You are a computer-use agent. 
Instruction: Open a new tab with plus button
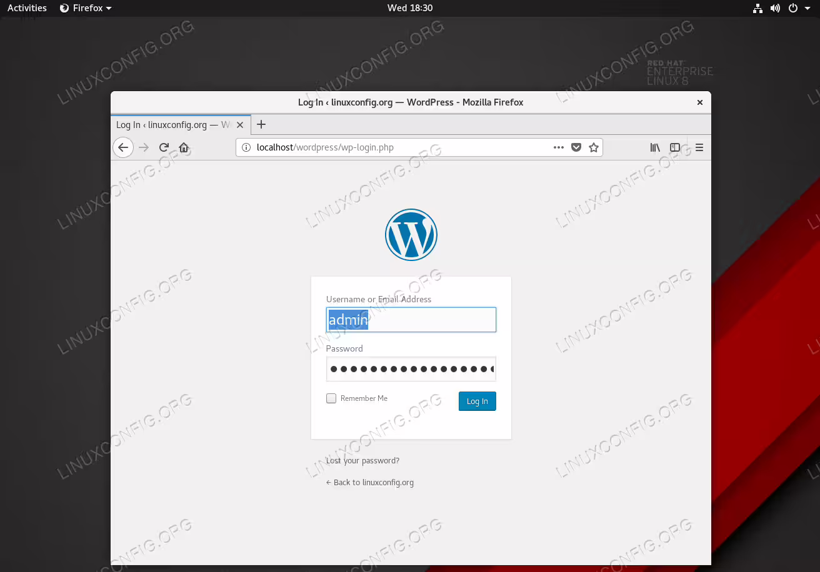coord(261,124)
